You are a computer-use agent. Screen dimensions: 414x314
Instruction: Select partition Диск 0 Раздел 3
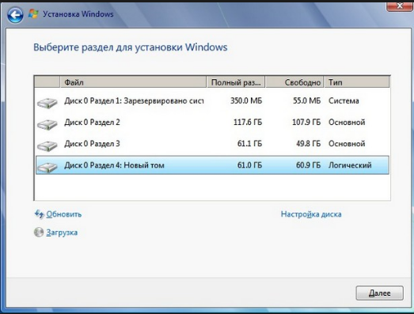[212, 144]
